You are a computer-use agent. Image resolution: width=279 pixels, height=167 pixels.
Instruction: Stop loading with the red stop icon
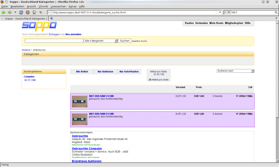[28, 12]
